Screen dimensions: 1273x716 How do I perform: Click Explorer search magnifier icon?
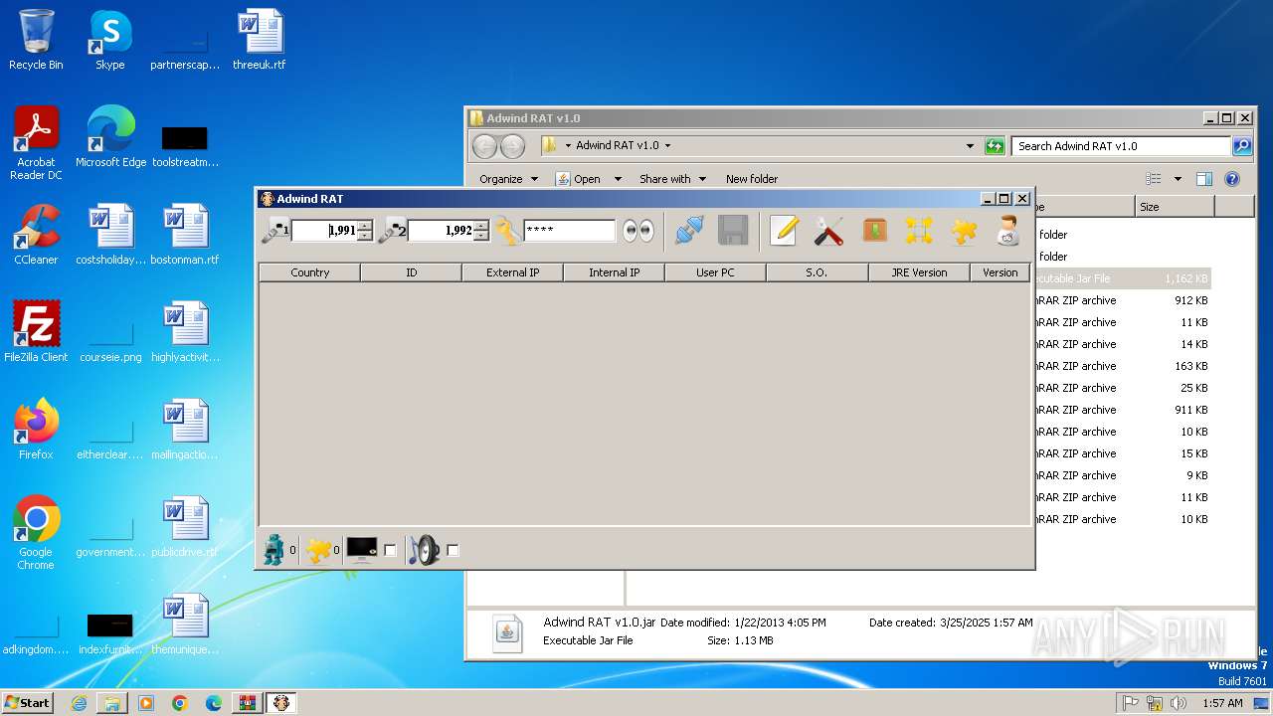coord(1242,146)
